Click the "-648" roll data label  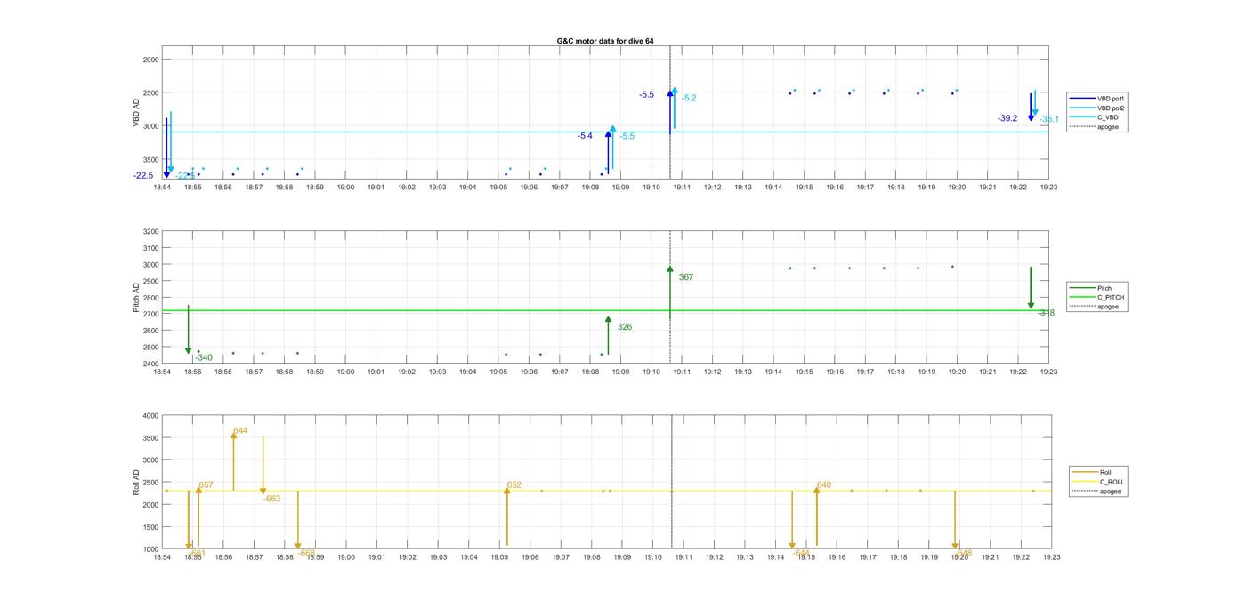tap(964, 553)
